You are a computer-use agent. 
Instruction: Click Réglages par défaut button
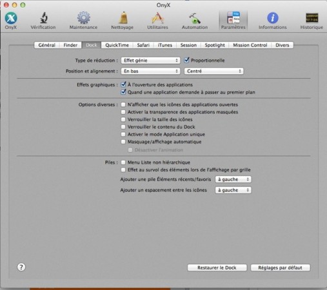(280, 267)
